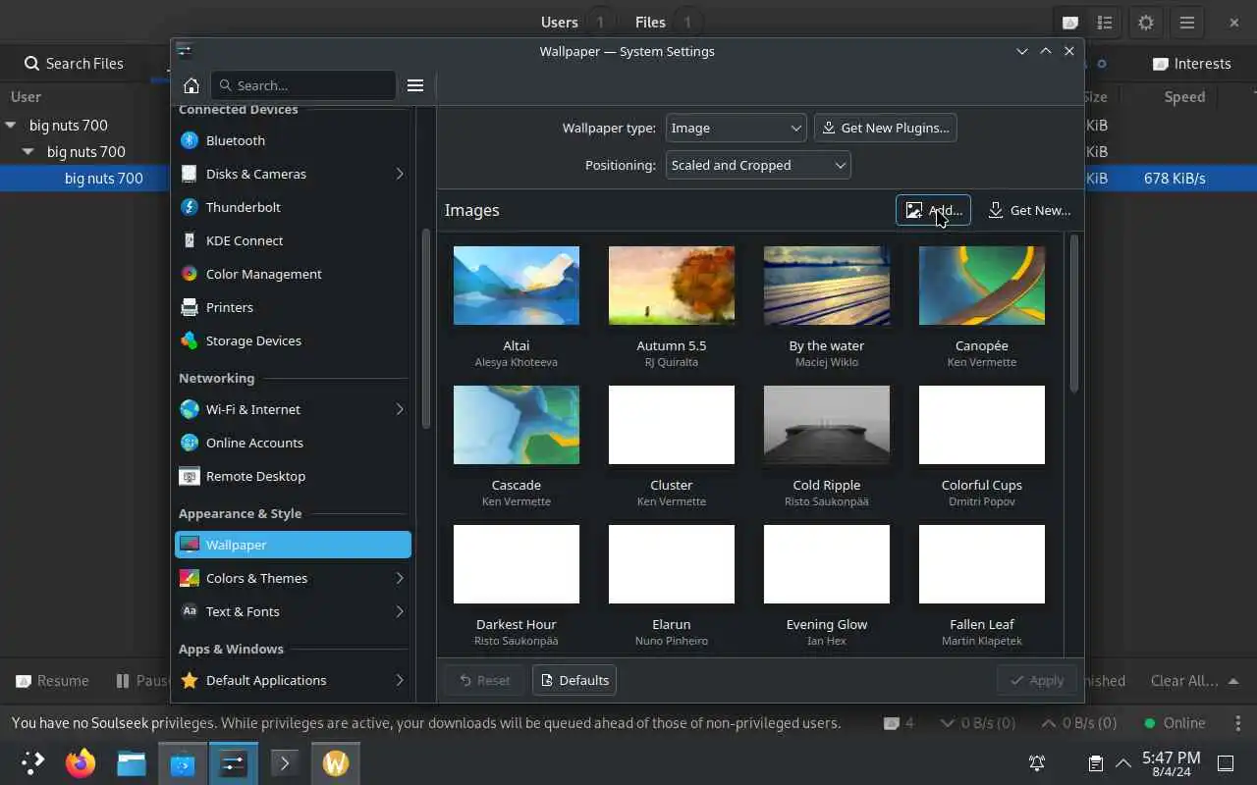Collapse the top-level big nuts 700 row
Viewport: 1257px width, 785px height.
(11, 125)
